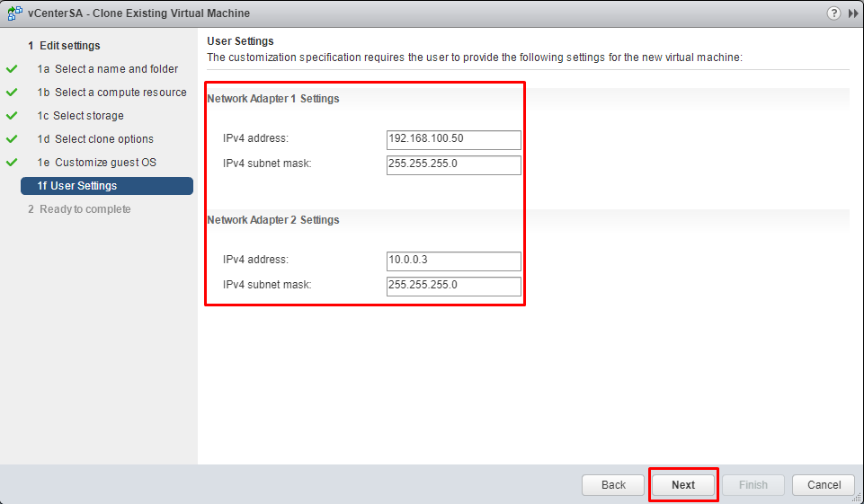Image resolution: width=864 pixels, height=504 pixels.
Task: Select the 1f User Settings step
Action: coord(107,186)
